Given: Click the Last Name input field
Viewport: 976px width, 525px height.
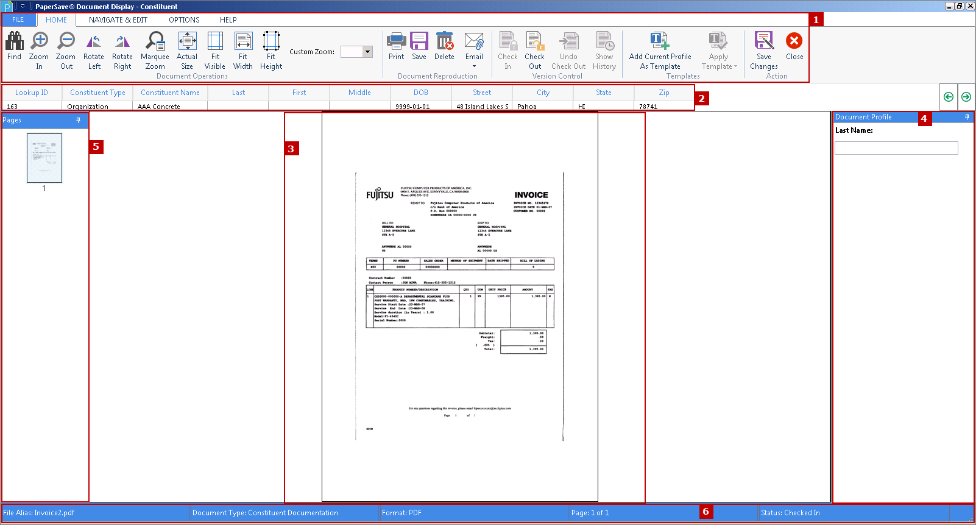Looking at the screenshot, I should (x=896, y=148).
